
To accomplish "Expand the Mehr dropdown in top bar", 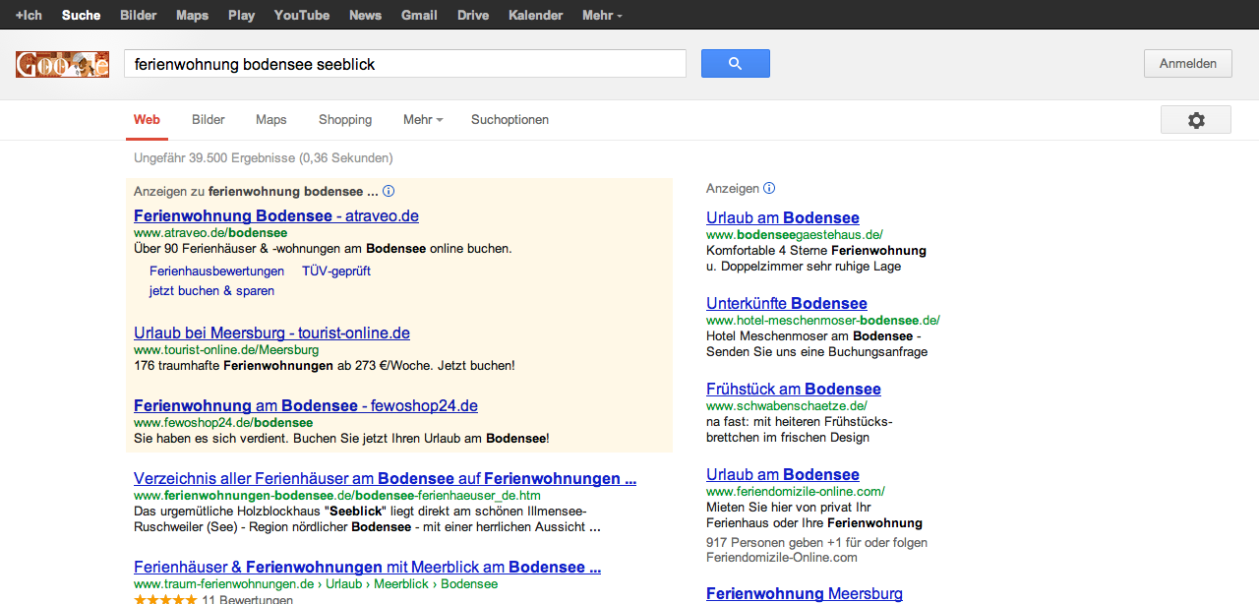I will pos(602,15).
